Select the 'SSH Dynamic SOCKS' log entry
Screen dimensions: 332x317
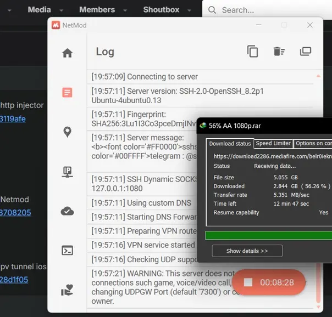(142, 184)
